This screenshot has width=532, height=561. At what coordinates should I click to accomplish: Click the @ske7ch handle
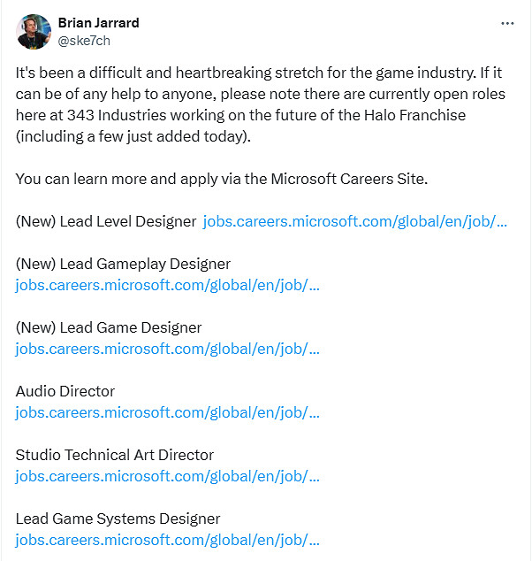tap(84, 41)
